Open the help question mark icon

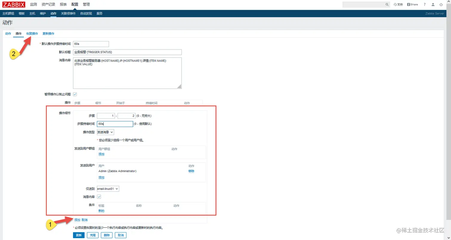click(425, 4)
